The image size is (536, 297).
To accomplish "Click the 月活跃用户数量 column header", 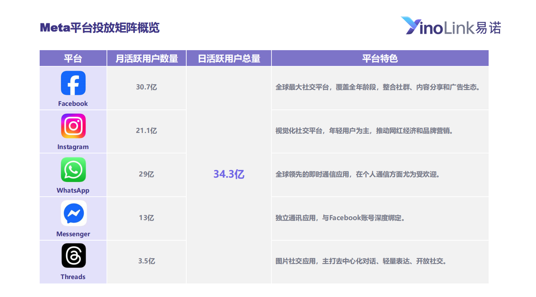I will coord(147,58).
